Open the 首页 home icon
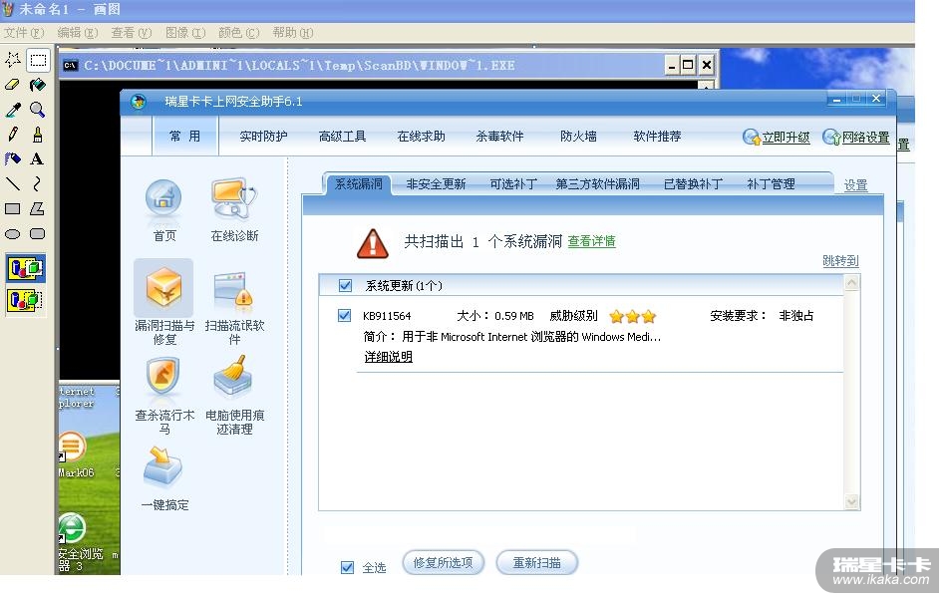Screen dimensions: 949x600 point(164,210)
